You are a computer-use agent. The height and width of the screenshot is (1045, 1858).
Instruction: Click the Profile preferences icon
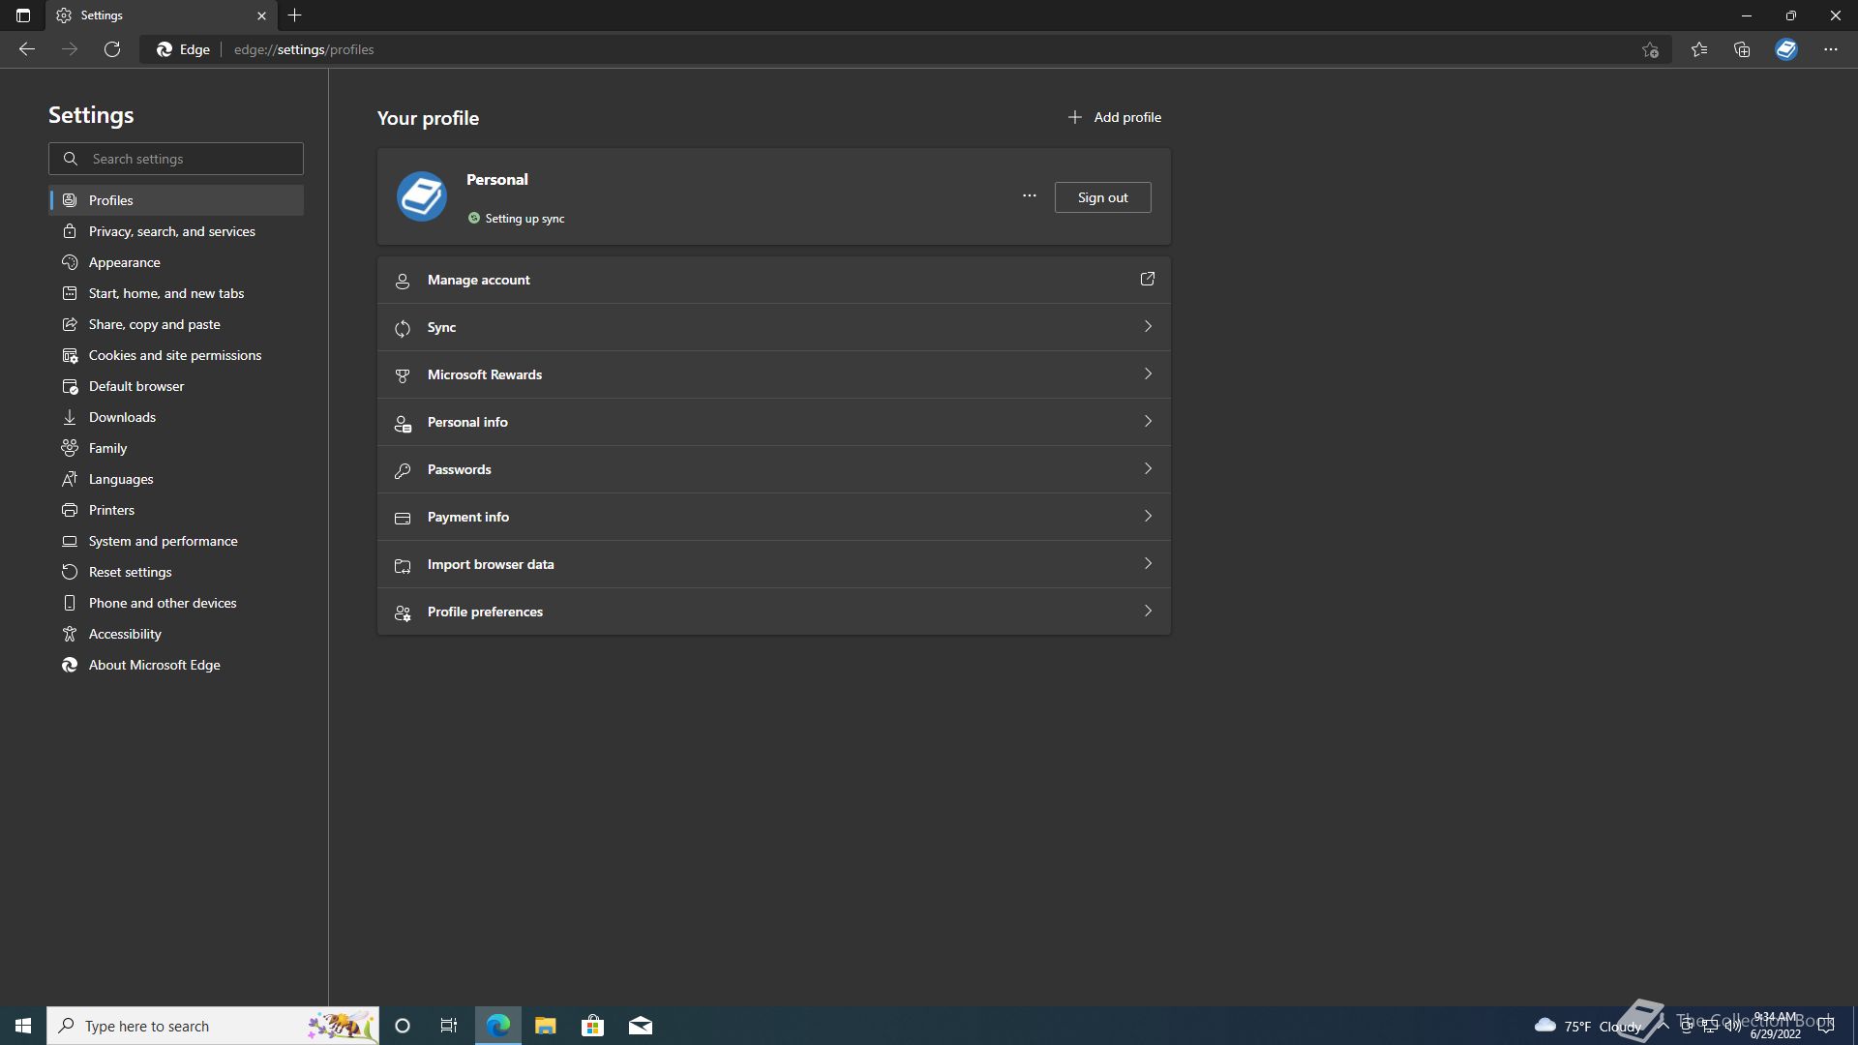(x=403, y=613)
